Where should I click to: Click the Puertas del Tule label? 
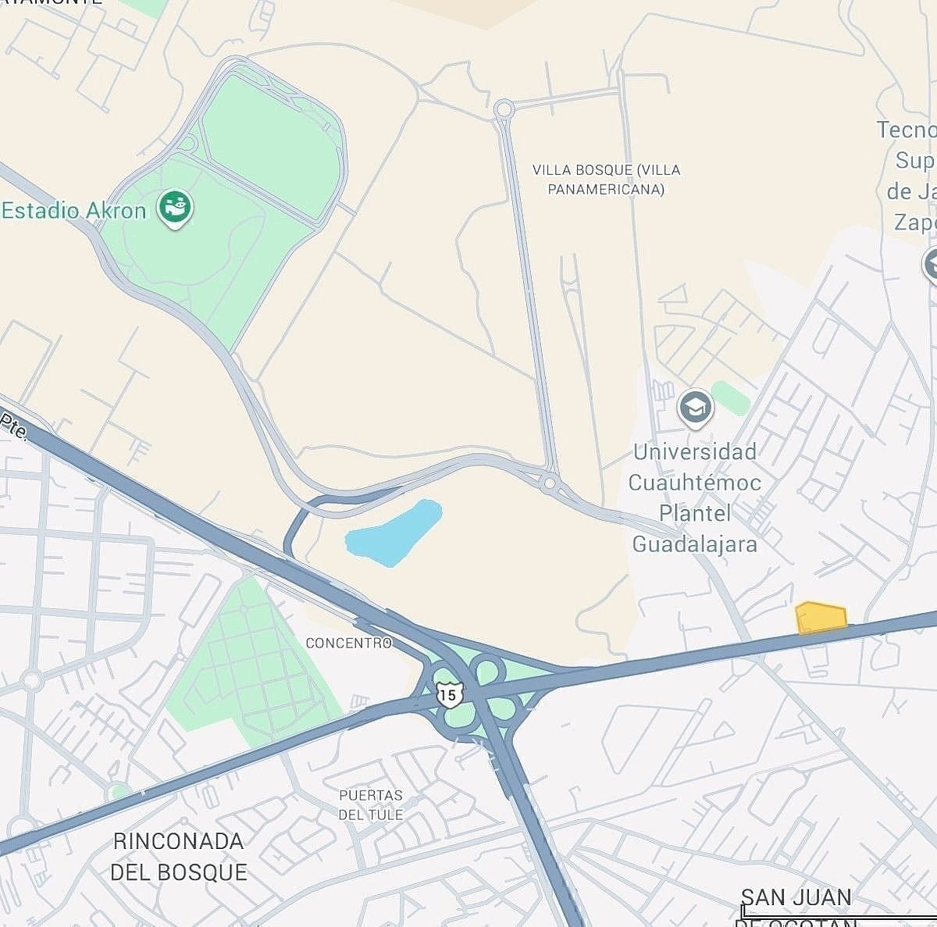pos(371,804)
